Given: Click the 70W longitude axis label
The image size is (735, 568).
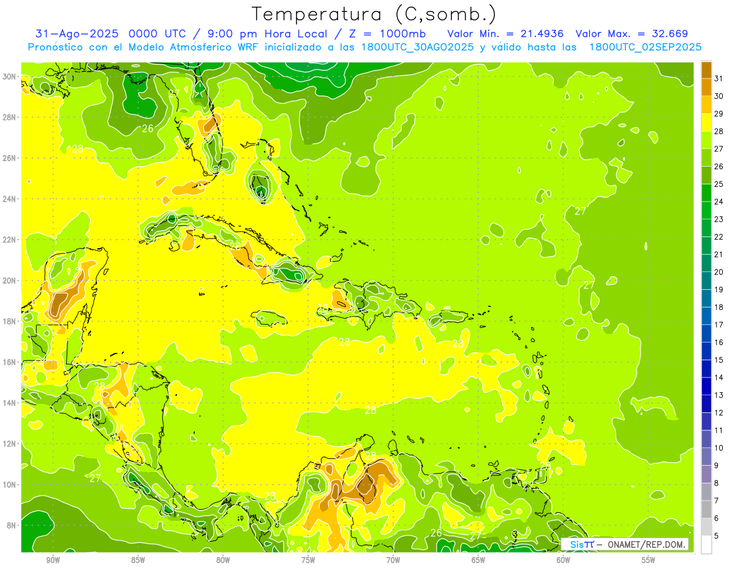Looking at the screenshot, I should [393, 560].
